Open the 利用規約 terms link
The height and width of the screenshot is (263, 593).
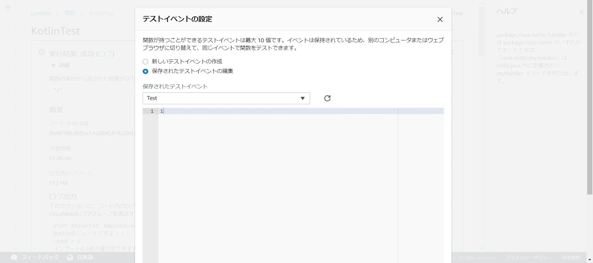pyautogui.click(x=571, y=258)
